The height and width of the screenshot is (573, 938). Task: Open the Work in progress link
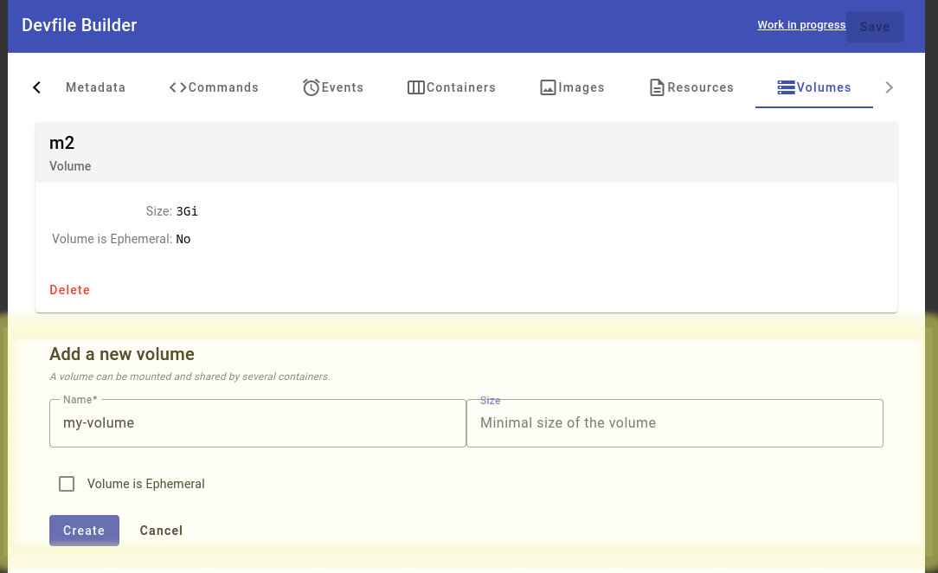tap(801, 25)
